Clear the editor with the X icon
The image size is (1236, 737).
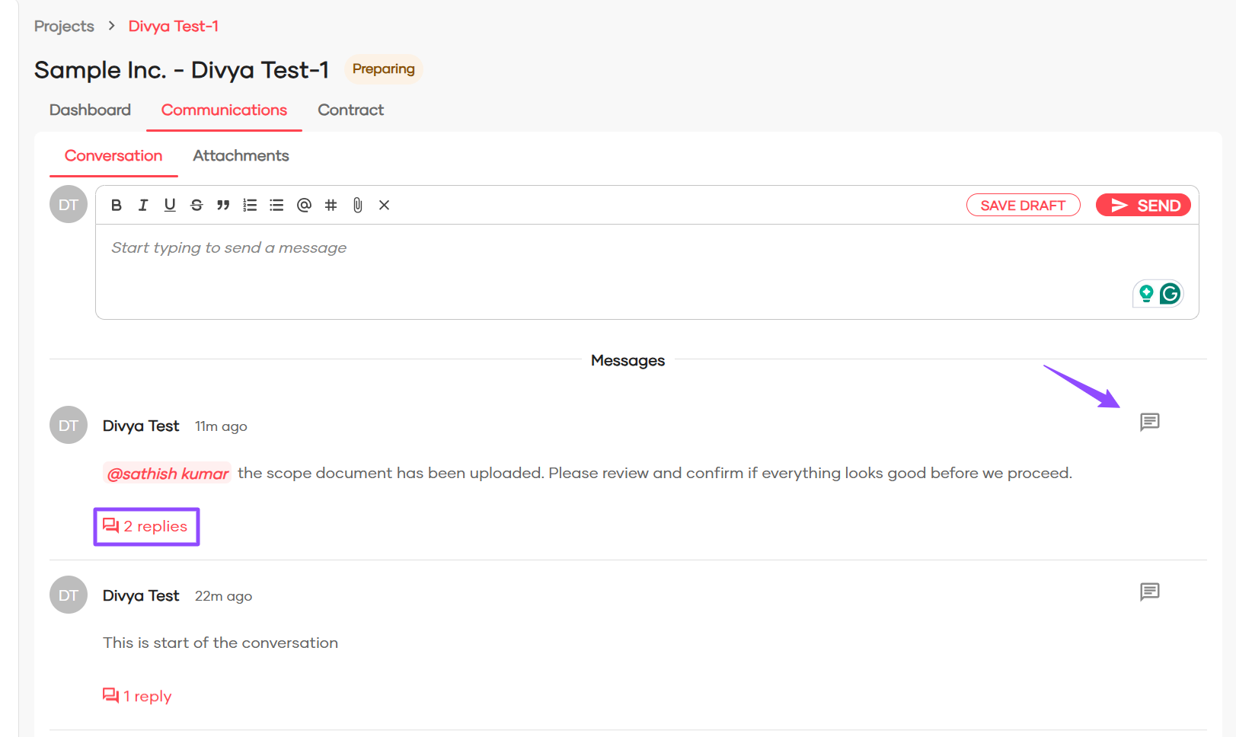tap(384, 205)
